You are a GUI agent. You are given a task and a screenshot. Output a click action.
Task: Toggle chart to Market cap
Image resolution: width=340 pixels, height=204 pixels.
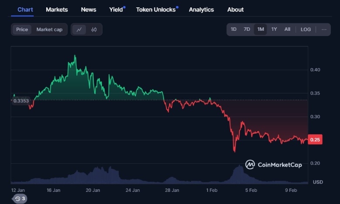[x=49, y=30]
